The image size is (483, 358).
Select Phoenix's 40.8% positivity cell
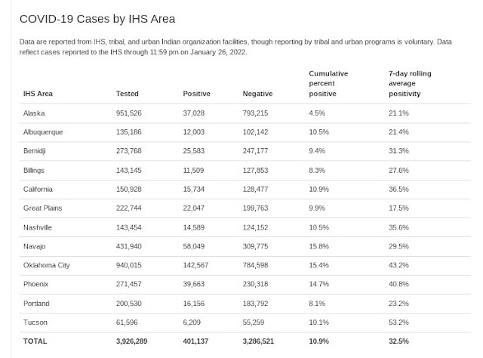tap(398, 284)
